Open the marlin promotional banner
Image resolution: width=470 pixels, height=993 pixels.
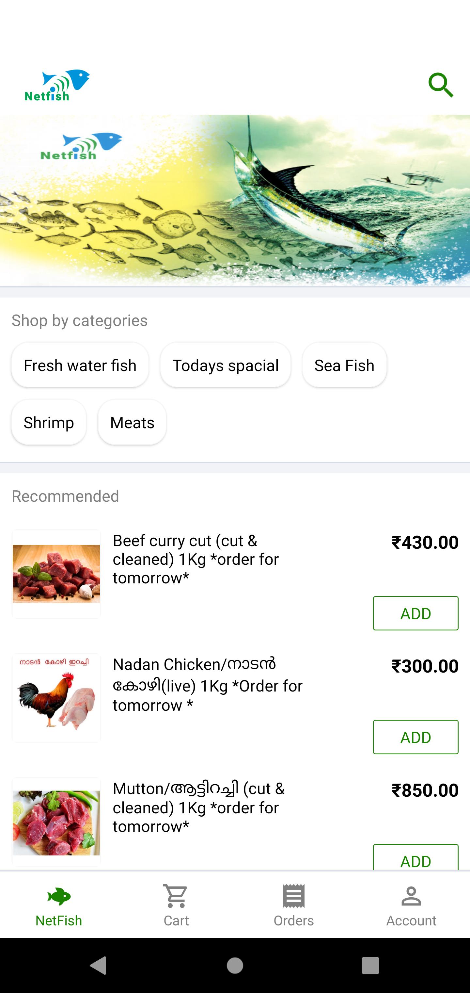click(235, 201)
